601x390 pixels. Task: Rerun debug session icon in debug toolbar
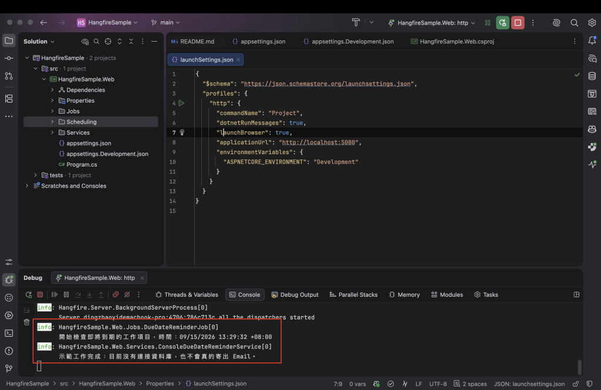click(28, 294)
